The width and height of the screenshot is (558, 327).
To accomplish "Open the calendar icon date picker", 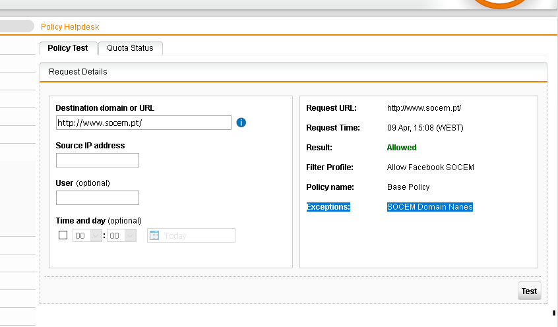I will (154, 235).
